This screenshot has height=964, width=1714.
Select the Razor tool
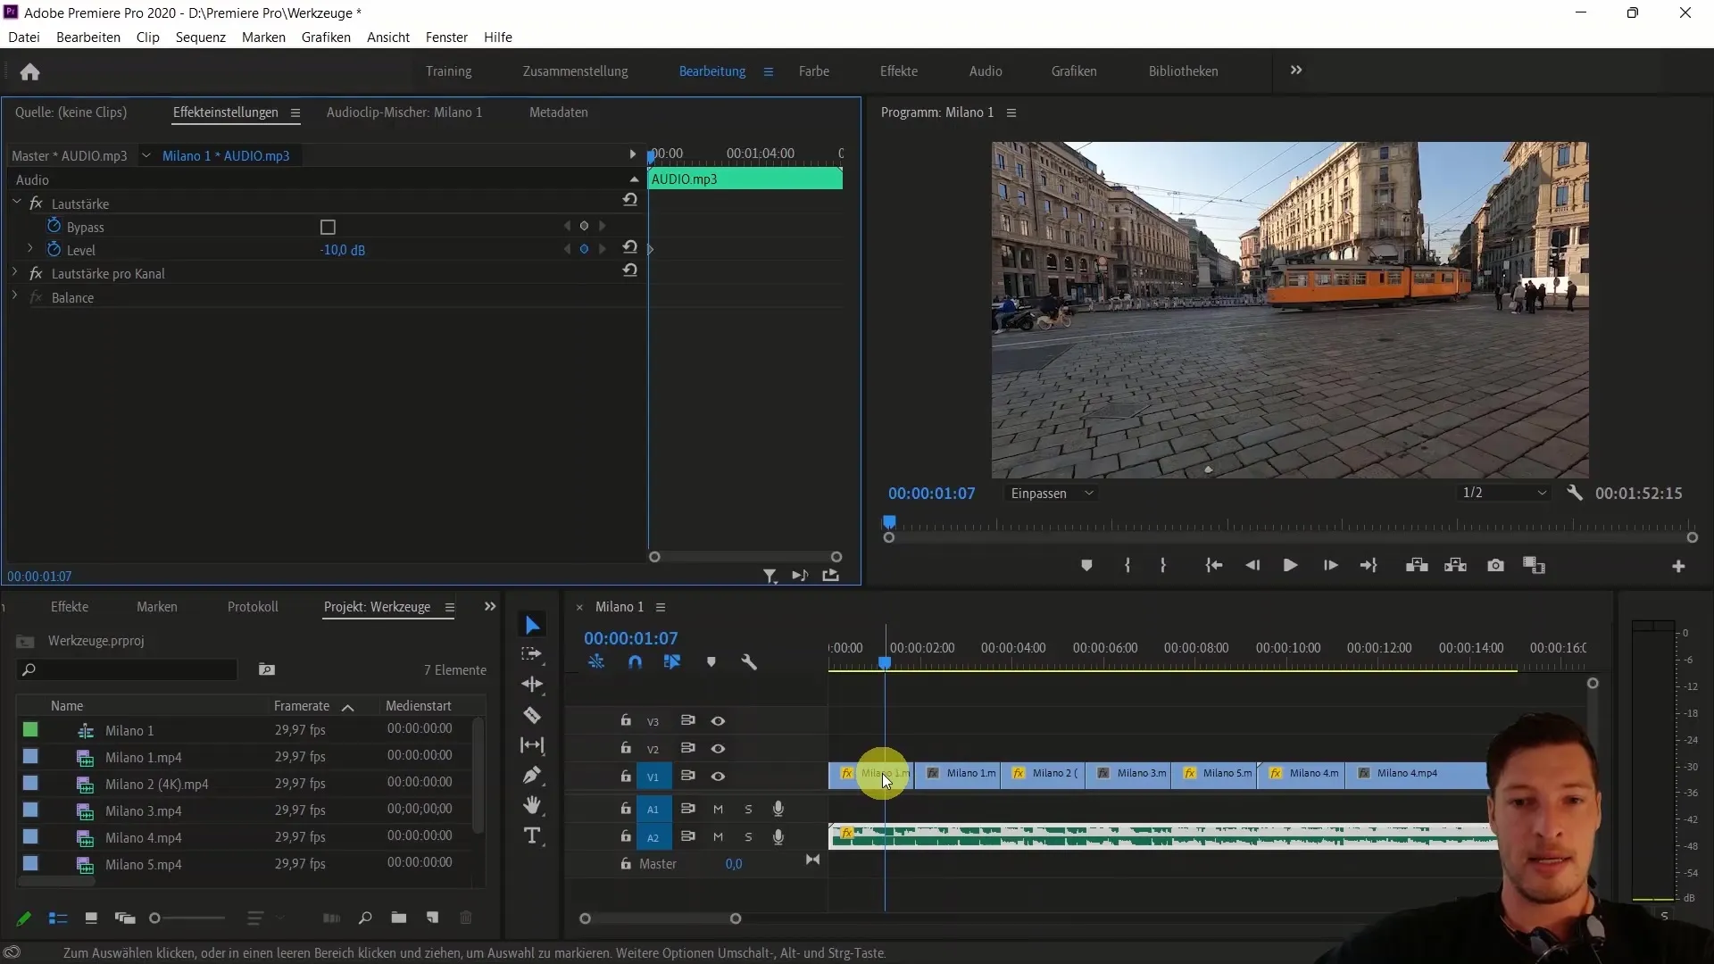click(x=532, y=715)
